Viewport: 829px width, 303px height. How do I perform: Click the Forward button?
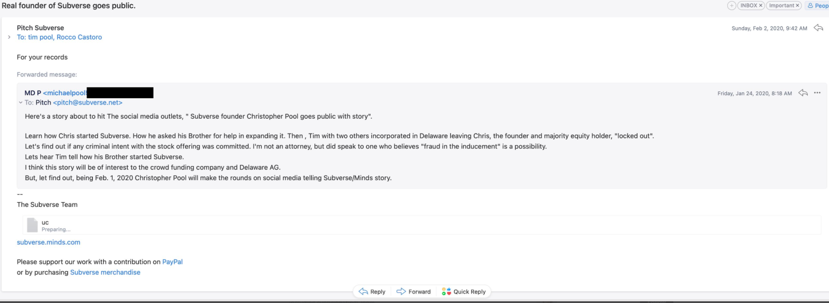pyautogui.click(x=414, y=292)
